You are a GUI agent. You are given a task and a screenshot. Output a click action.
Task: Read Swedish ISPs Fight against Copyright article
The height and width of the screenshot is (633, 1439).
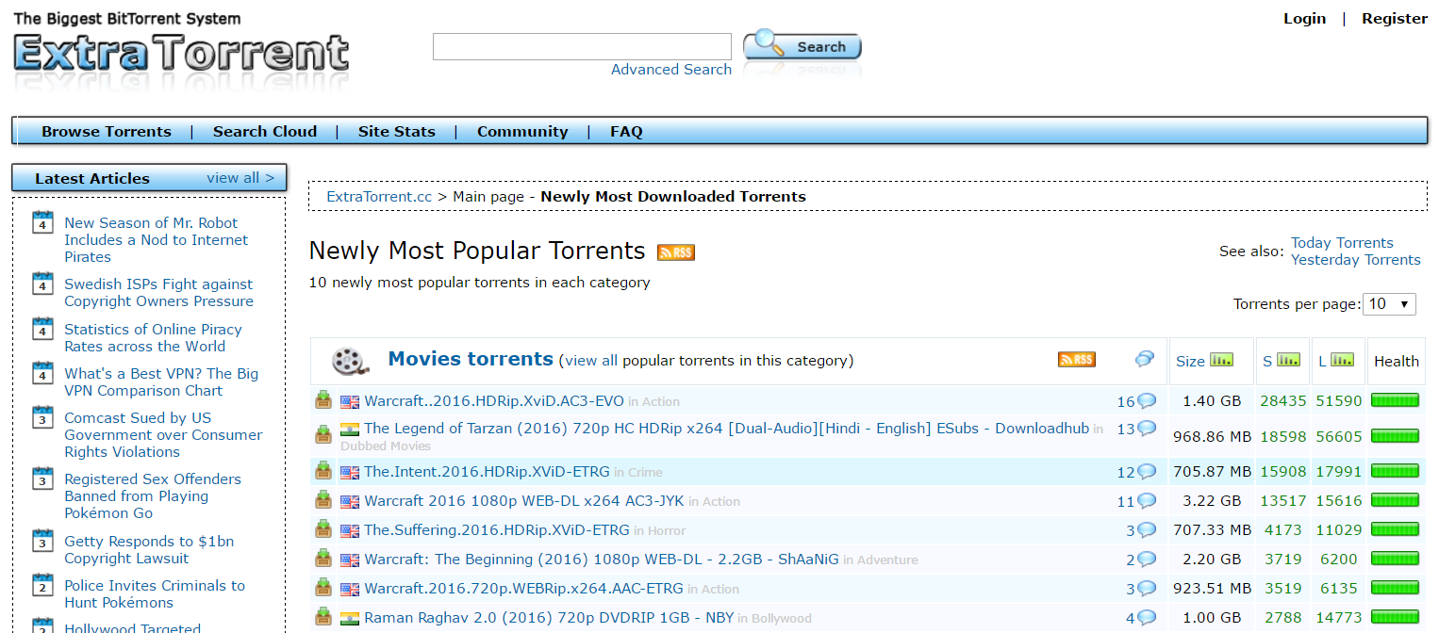pyautogui.click(x=158, y=293)
